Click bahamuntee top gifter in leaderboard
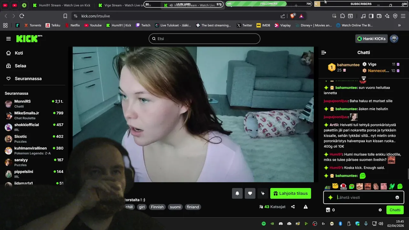Screen dimensions: 409x230 343,67
